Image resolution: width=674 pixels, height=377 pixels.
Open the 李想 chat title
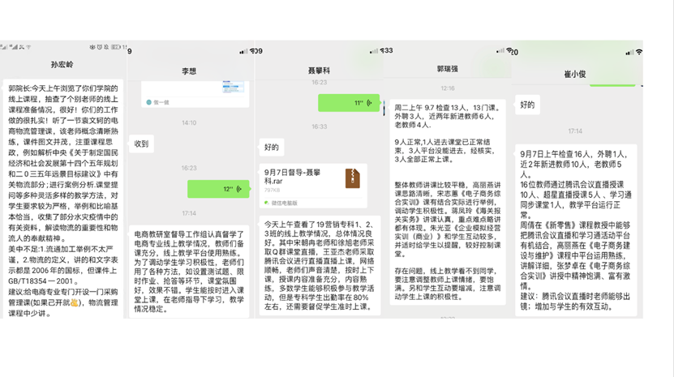[189, 72]
